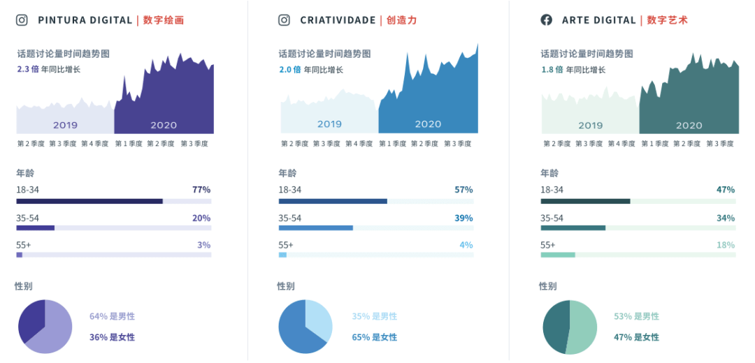Click the 77% value

(201, 189)
